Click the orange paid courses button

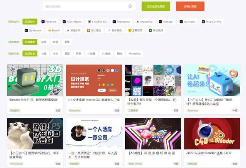pyautogui.click(x=190, y=6)
